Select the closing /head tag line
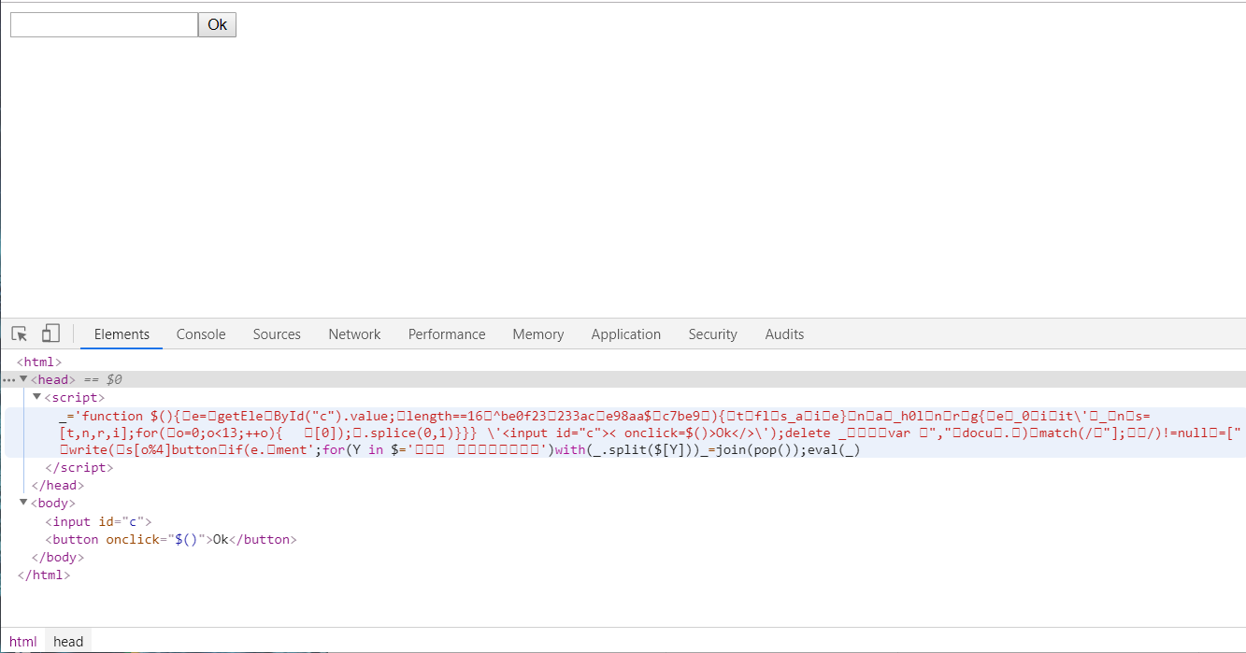 pyautogui.click(x=58, y=486)
